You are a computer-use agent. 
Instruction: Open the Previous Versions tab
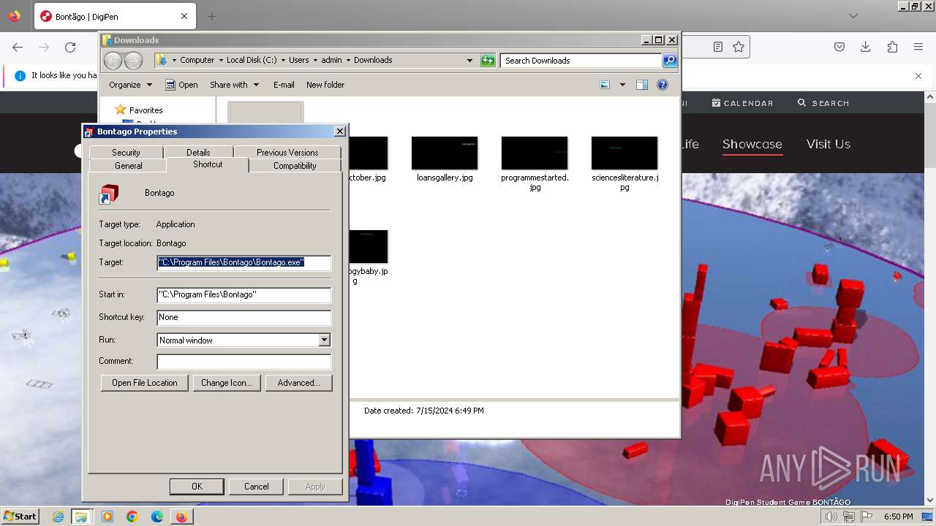pos(287,152)
